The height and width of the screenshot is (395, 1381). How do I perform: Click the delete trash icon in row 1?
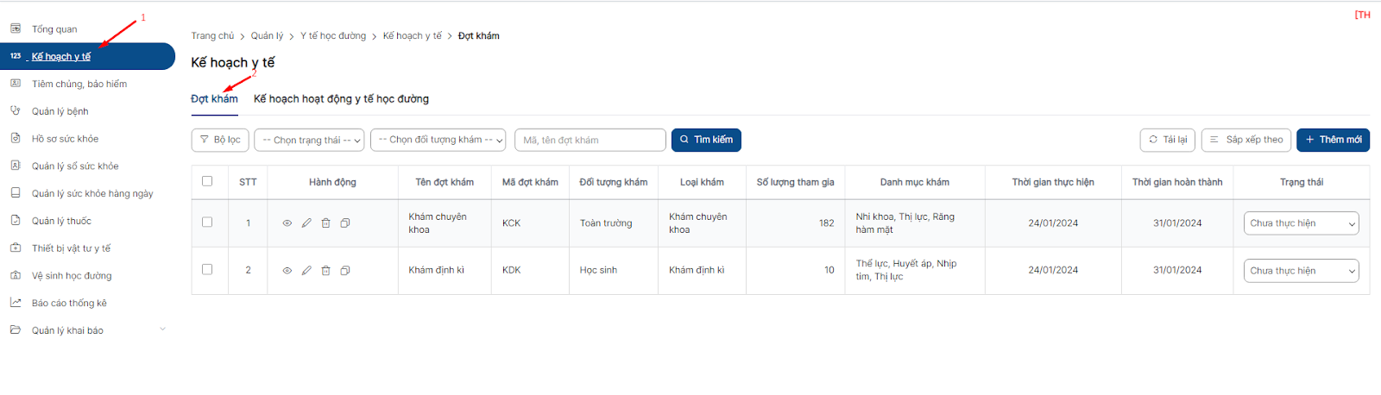coord(325,223)
